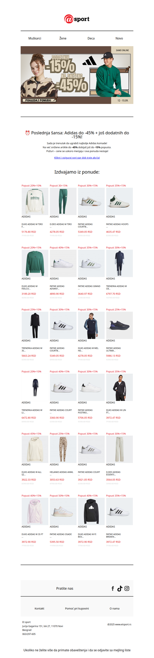Click the Pogledaj ponudu banner button
This screenshot has height=658, width=154.
[x=37, y=100]
